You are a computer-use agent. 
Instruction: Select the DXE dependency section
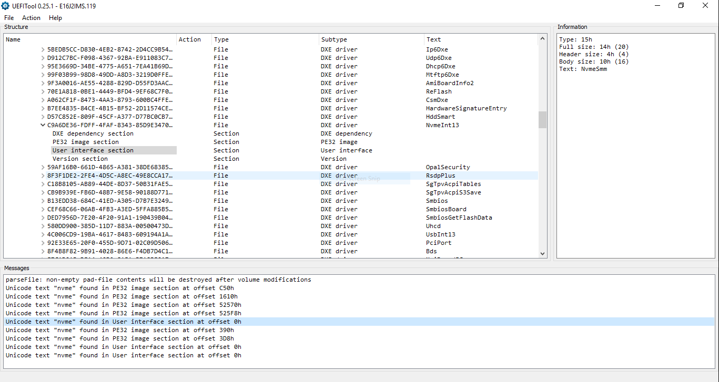(x=93, y=133)
